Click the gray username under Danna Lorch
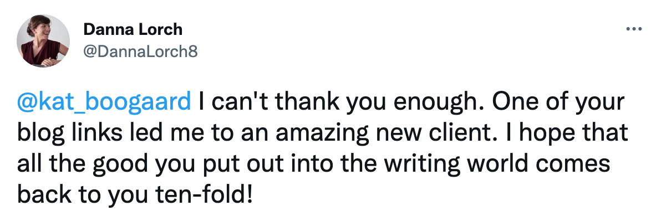 [x=140, y=52]
